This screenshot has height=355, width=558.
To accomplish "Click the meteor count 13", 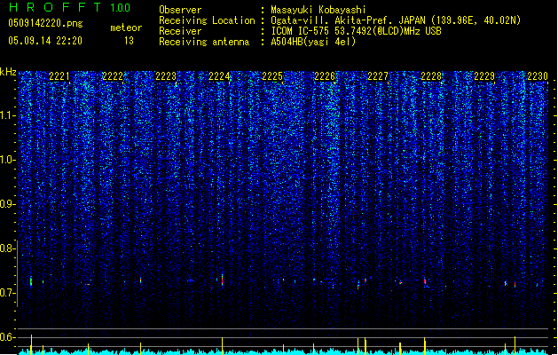I will 129,41.
